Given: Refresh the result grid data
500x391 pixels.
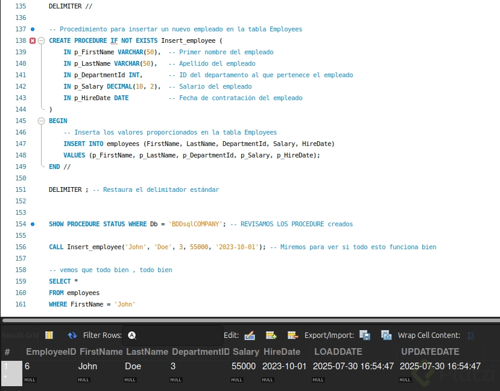Looking at the screenshot, I should (72, 335).
